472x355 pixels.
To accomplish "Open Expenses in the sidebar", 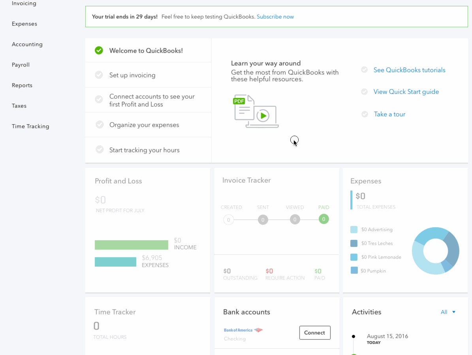I will click(x=24, y=24).
